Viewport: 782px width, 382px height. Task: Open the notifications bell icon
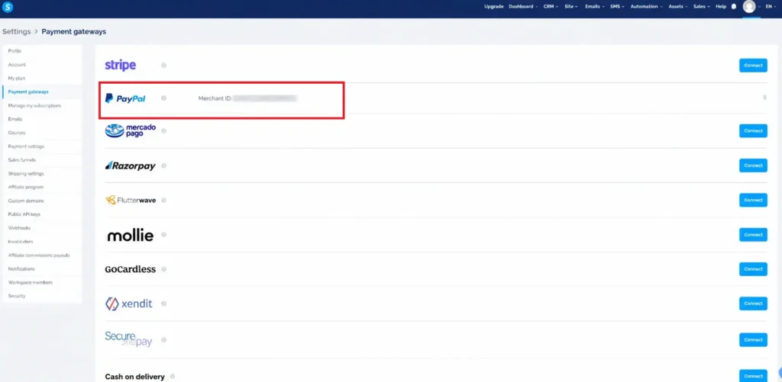(734, 6)
